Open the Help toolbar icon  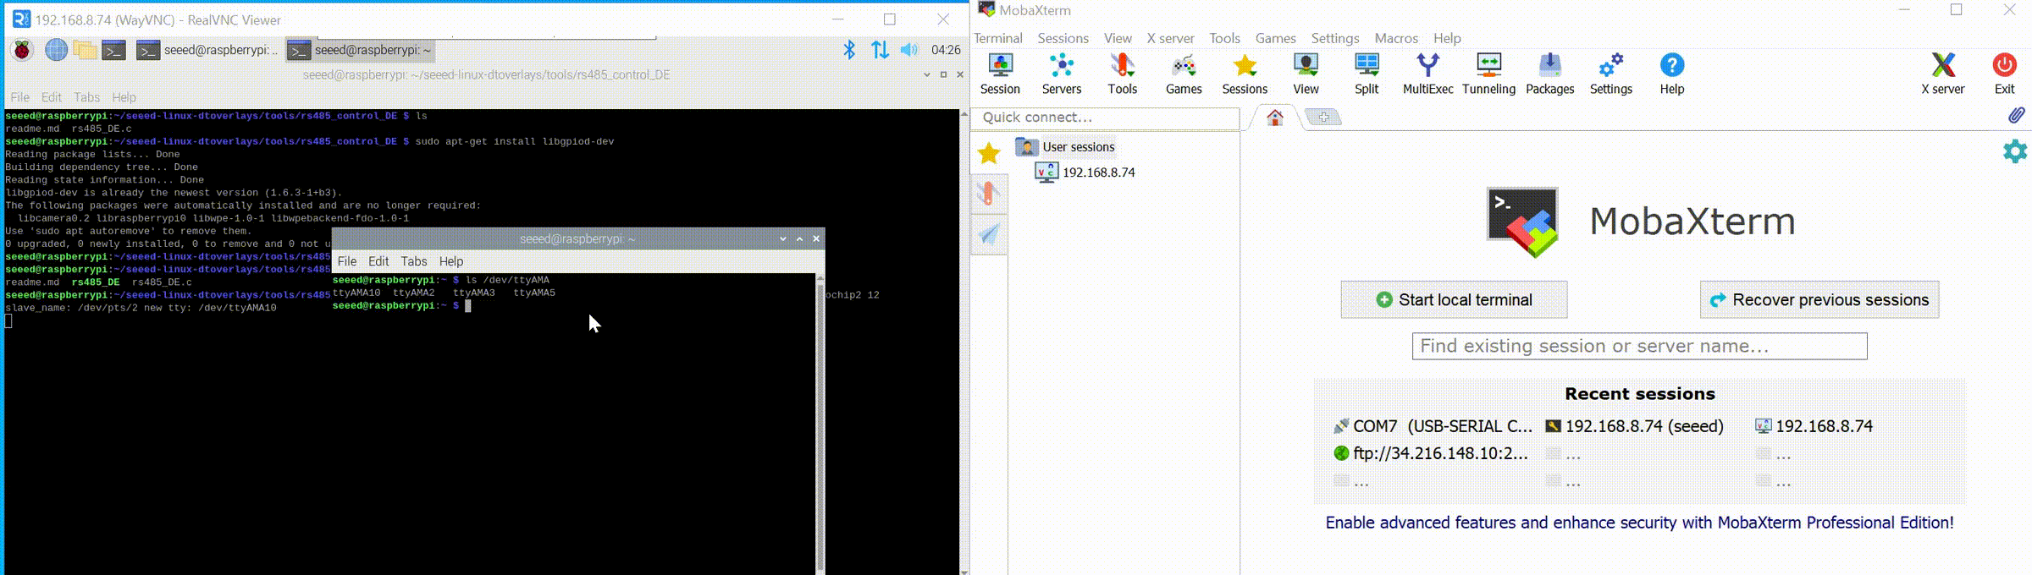(x=1672, y=74)
